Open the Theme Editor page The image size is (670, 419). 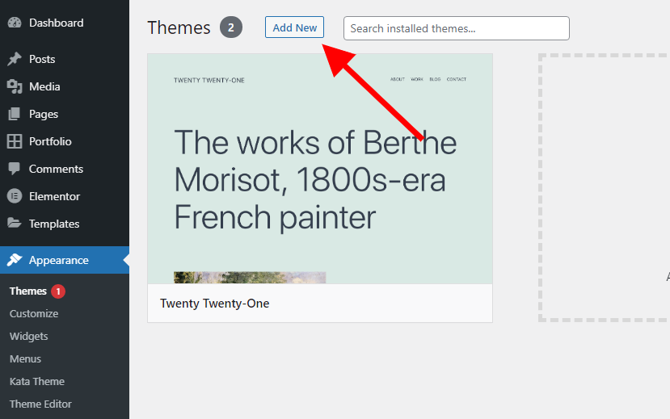[40, 404]
